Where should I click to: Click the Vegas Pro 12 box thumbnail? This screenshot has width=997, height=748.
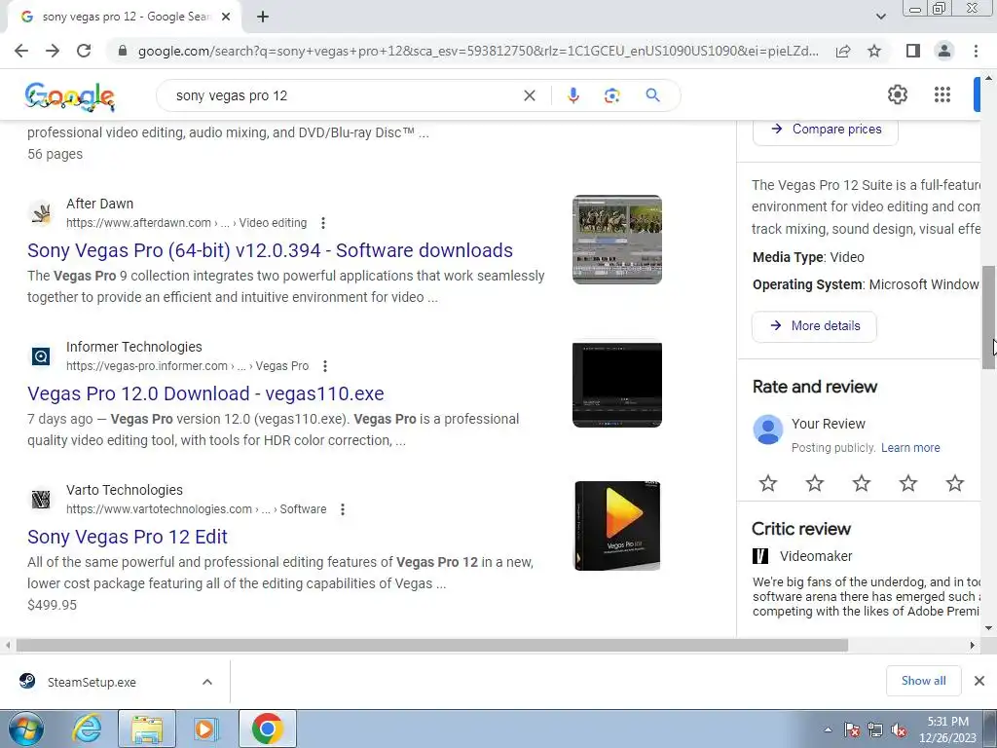click(616, 525)
